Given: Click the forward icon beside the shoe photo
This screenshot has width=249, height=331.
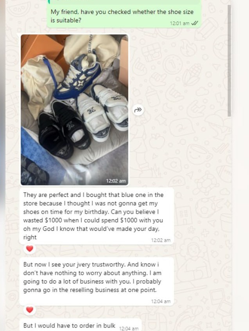Looking at the screenshot, I should point(138,110).
